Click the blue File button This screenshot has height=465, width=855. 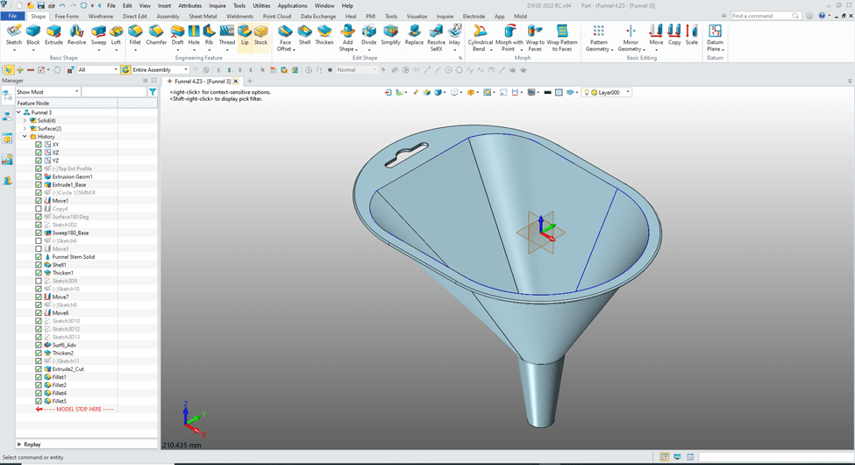(x=13, y=16)
